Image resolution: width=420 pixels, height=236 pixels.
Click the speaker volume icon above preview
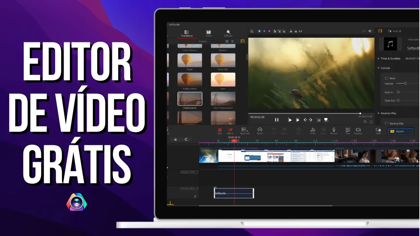[x=370, y=31]
